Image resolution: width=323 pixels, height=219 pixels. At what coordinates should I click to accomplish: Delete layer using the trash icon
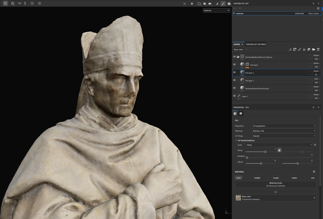point(318,50)
